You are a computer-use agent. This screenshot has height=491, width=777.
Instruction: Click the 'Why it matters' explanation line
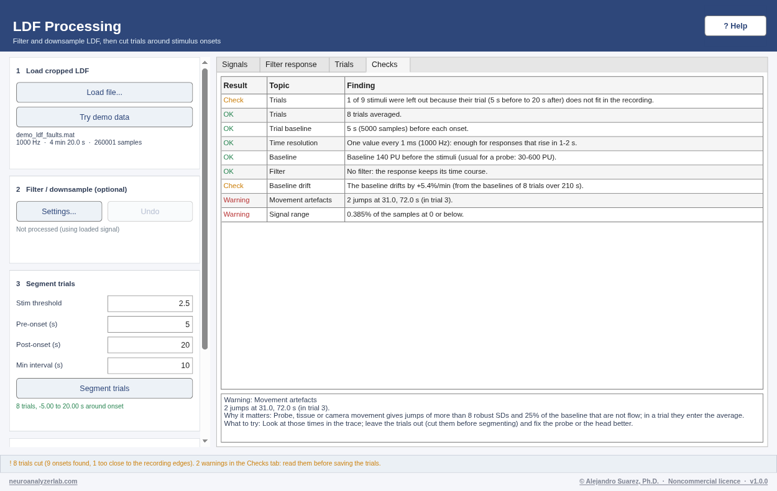(x=484, y=415)
